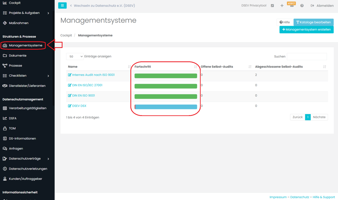Image resolution: width=338 pixels, height=200 pixels.
Task: Click the Checklisten list icon
Action: point(5,76)
